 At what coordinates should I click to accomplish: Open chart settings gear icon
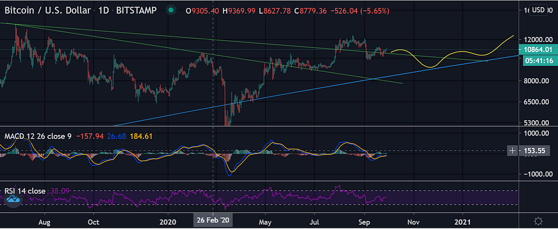[538, 221]
